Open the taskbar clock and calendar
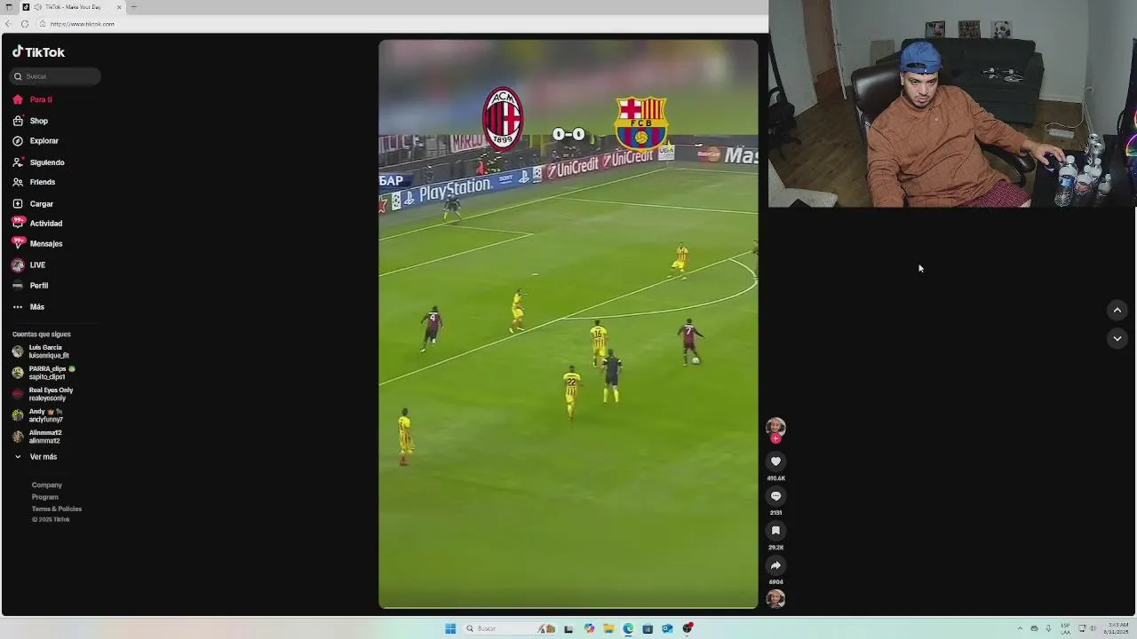The width and height of the screenshot is (1137, 639). 1117,628
